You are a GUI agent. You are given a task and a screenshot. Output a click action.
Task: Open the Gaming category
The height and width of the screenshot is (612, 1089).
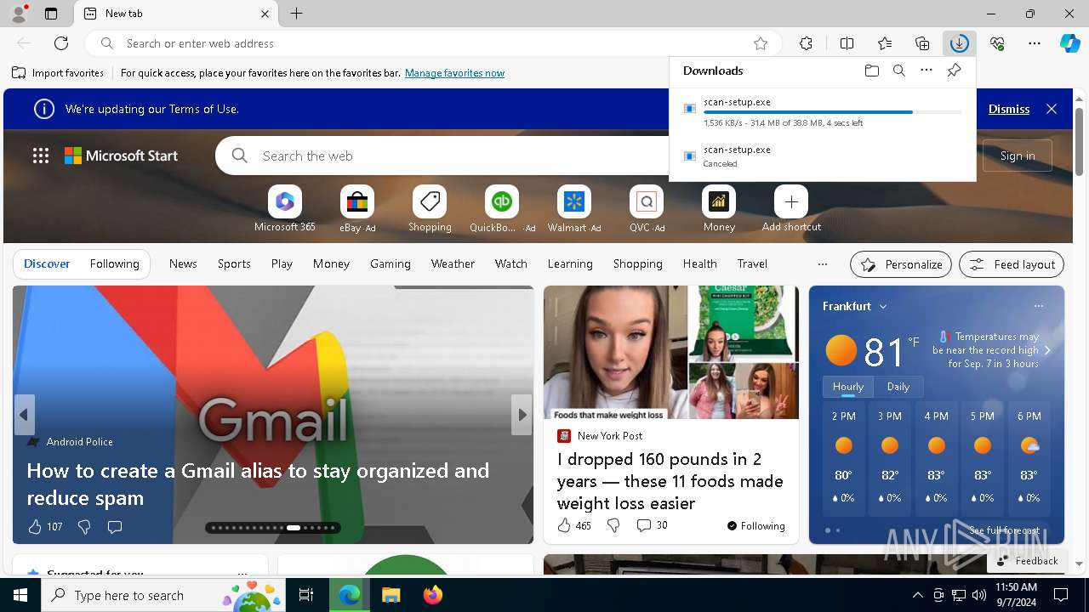391,263
